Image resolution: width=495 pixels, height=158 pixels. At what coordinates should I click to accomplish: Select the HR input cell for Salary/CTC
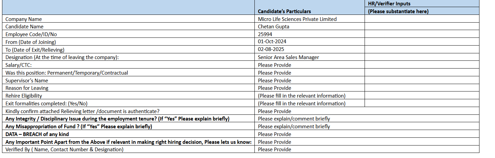point(422,65)
